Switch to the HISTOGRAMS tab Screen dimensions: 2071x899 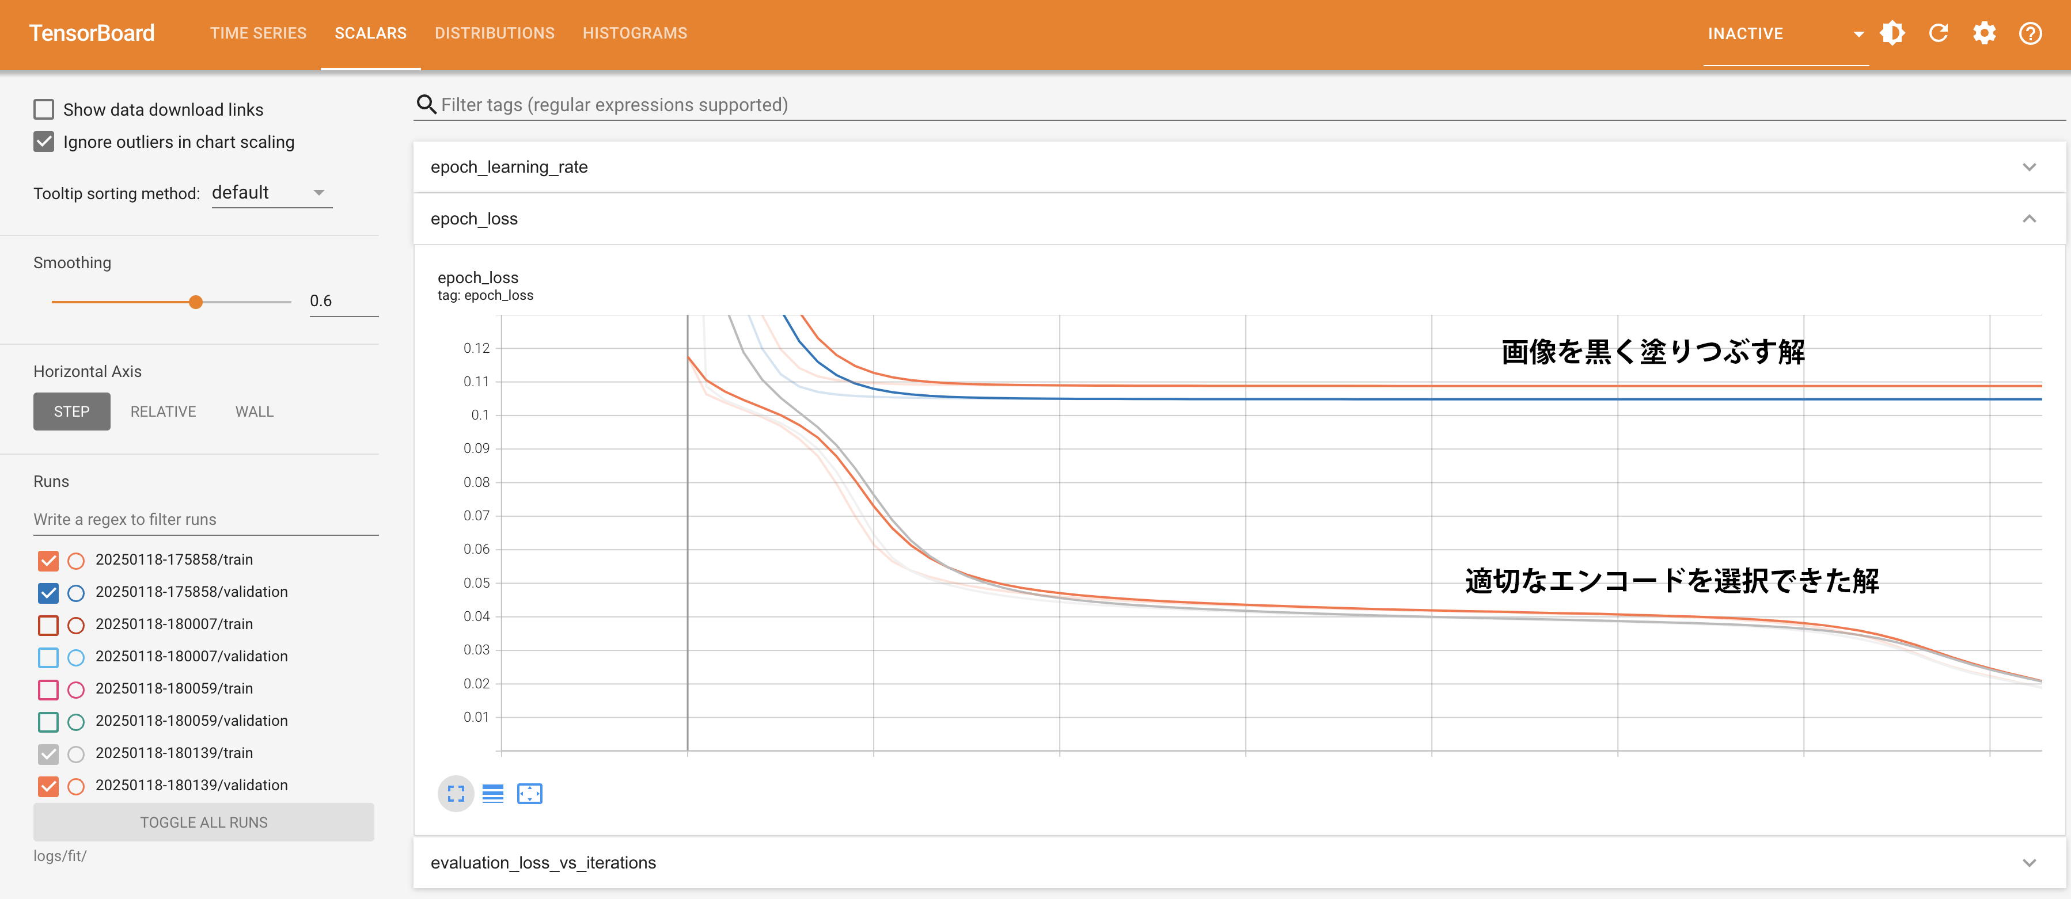[x=634, y=33]
